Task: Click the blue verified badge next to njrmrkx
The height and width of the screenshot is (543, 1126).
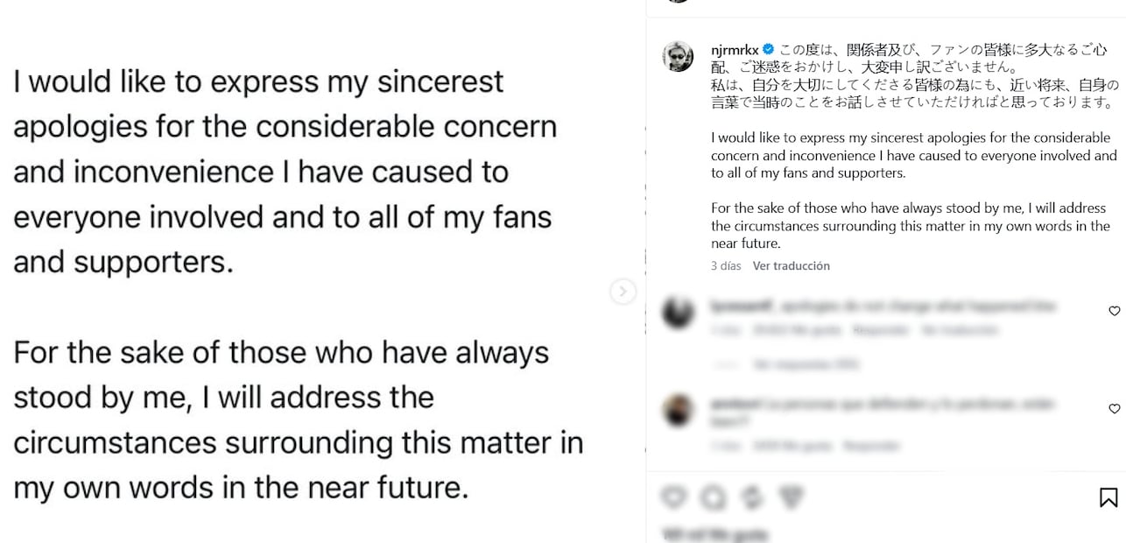Action: coord(769,50)
